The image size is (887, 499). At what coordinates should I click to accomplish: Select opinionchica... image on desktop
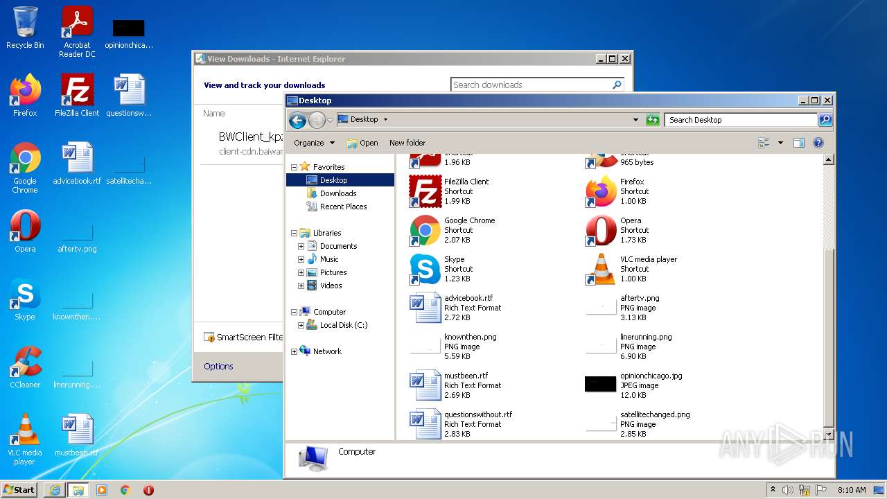[x=129, y=33]
